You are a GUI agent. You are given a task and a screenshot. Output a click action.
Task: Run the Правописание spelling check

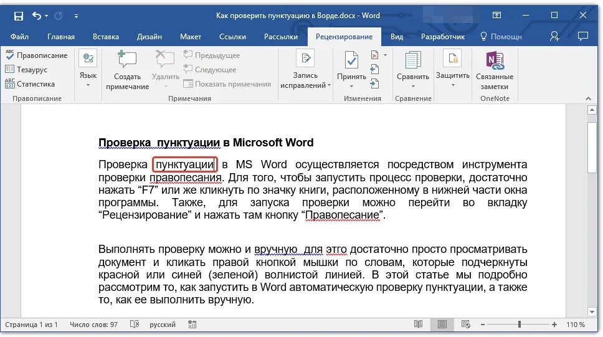37,55
